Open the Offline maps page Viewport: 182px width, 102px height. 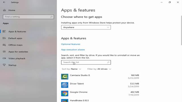[x=15, y=45]
